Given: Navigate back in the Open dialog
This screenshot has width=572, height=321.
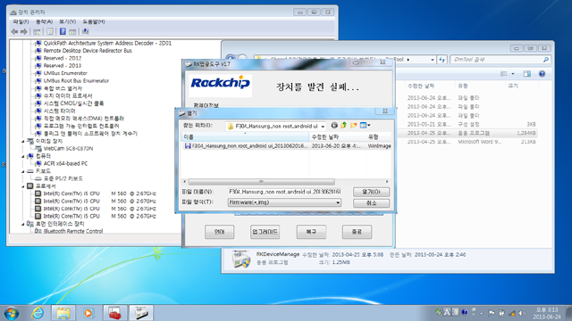Looking at the screenshot, I should click(x=334, y=125).
